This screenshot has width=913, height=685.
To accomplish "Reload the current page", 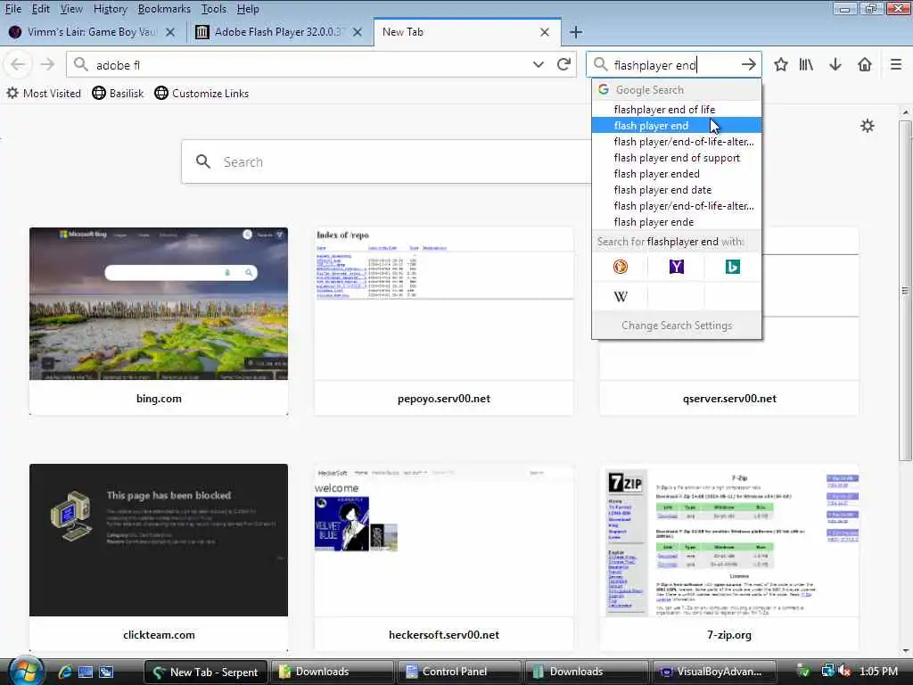I will [x=563, y=64].
